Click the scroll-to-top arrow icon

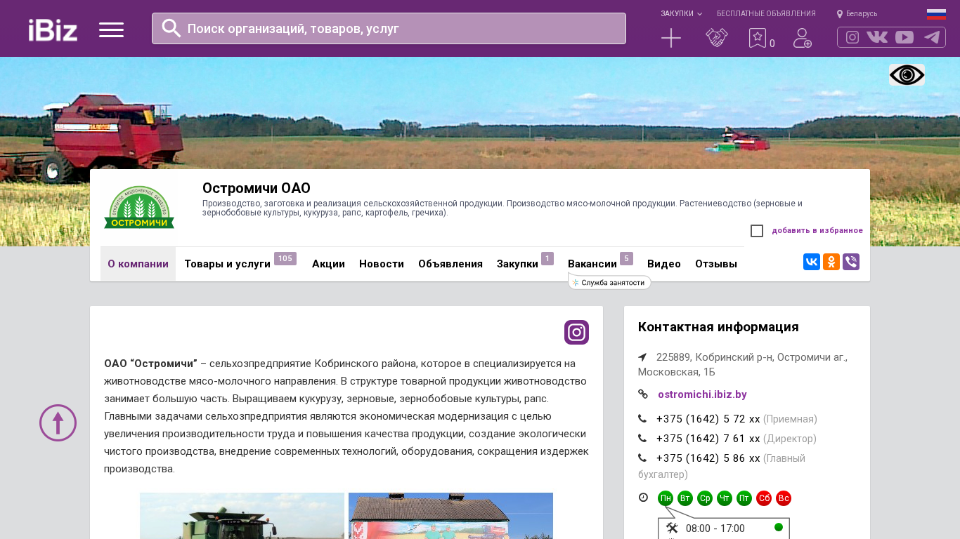click(58, 422)
